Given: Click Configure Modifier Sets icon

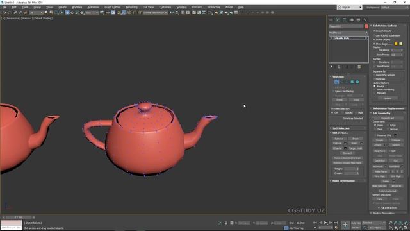Looking at the screenshot, I should point(359,67).
